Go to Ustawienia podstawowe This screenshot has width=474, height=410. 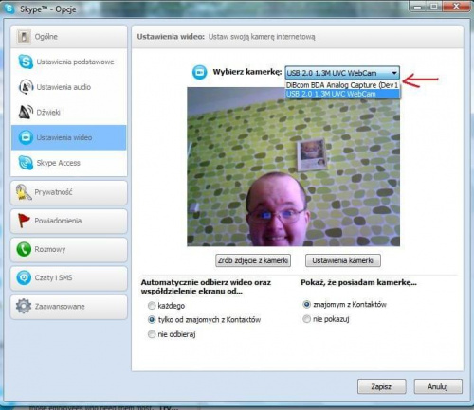pyautogui.click(x=69, y=62)
